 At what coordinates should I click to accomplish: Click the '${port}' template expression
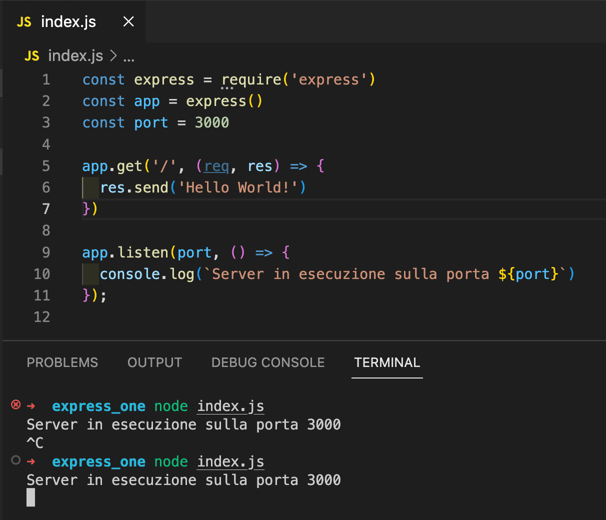(528, 274)
